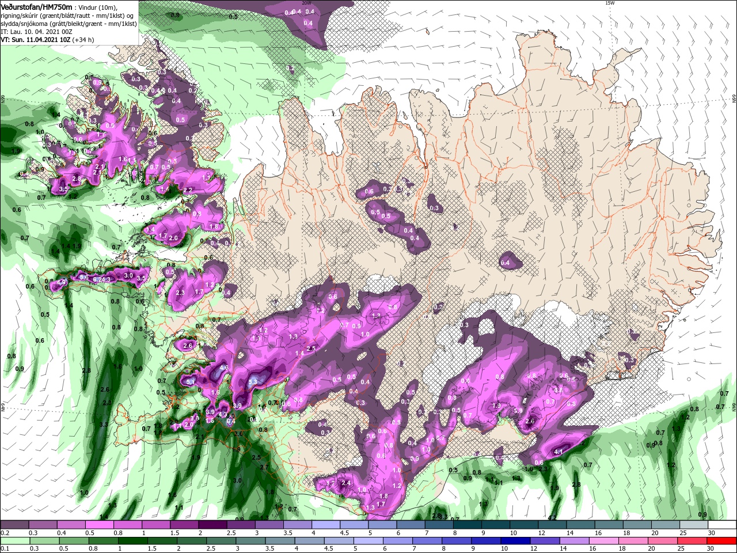Click the valid time 'VT: Sun. 11.04.2021 10Z' line

36,40
